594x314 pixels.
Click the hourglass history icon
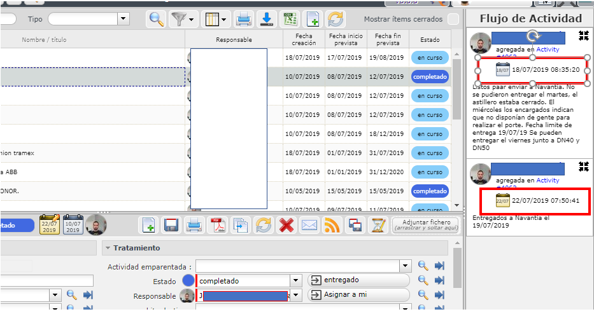point(379,225)
